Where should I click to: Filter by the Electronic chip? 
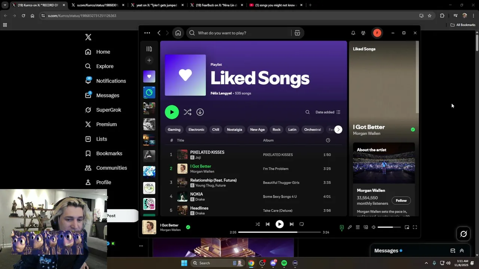[x=196, y=130]
